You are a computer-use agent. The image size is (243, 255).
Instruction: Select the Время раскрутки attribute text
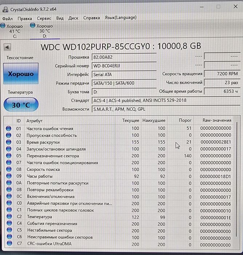point(43,142)
